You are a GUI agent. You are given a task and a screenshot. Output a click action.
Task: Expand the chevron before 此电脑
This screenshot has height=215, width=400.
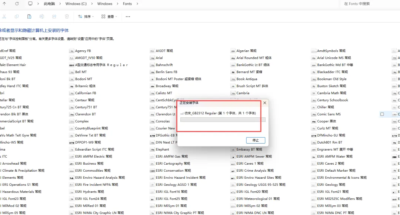[38, 4]
